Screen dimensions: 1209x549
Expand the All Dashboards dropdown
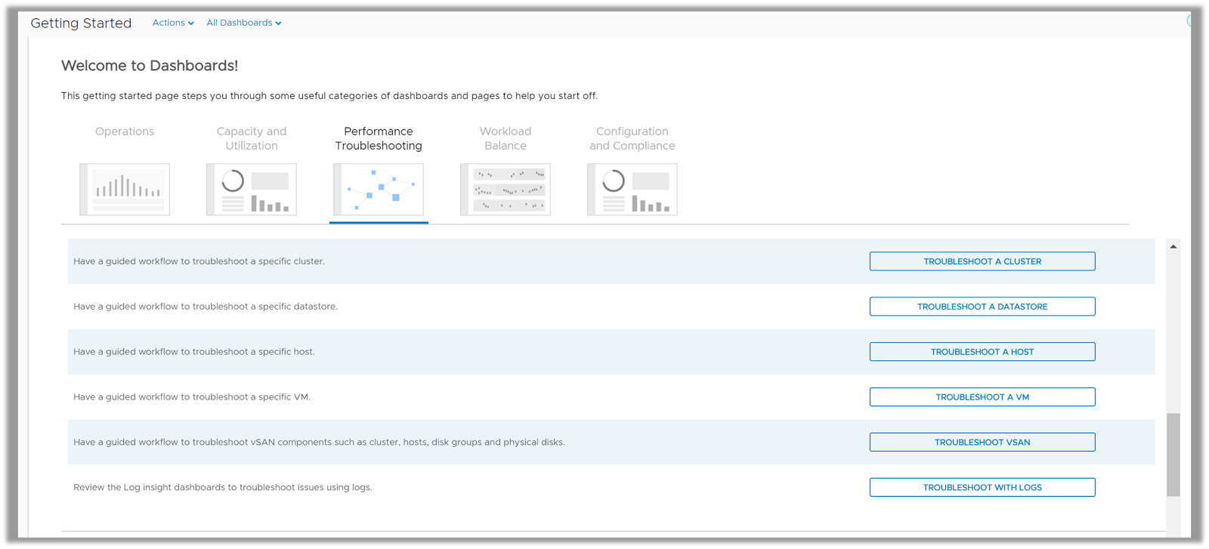click(x=243, y=23)
